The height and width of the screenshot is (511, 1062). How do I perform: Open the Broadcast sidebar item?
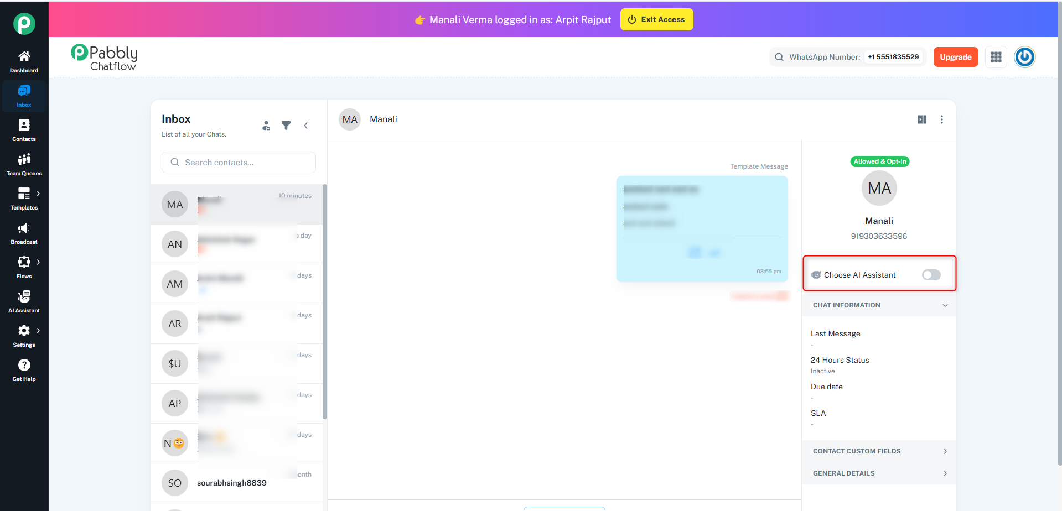[24, 233]
